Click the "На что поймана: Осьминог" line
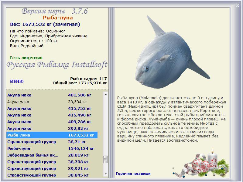Image resolution: width=243 pixels, height=182 pixels. pyautogui.click(x=38, y=31)
